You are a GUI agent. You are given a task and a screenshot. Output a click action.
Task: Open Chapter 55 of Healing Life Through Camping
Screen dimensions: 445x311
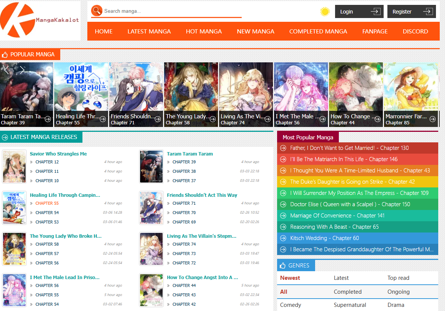[x=47, y=203]
